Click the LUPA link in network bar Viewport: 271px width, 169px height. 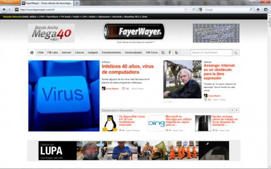(84, 17)
